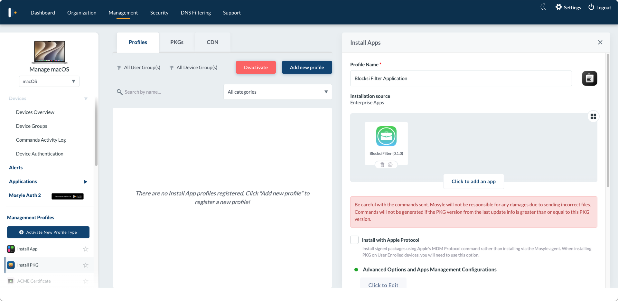The width and height of the screenshot is (618, 301).
Task: Open Mosyle Auth 2
Action: 25,195
